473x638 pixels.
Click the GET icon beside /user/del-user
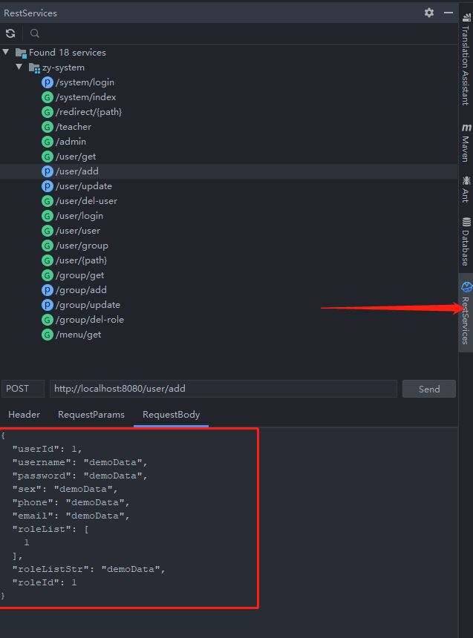[48, 201]
